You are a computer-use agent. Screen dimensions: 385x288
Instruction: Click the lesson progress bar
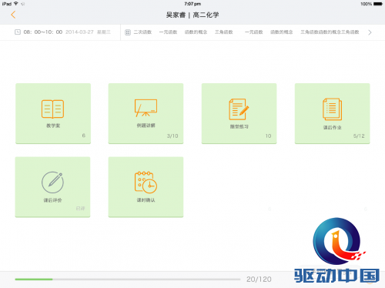128,280
